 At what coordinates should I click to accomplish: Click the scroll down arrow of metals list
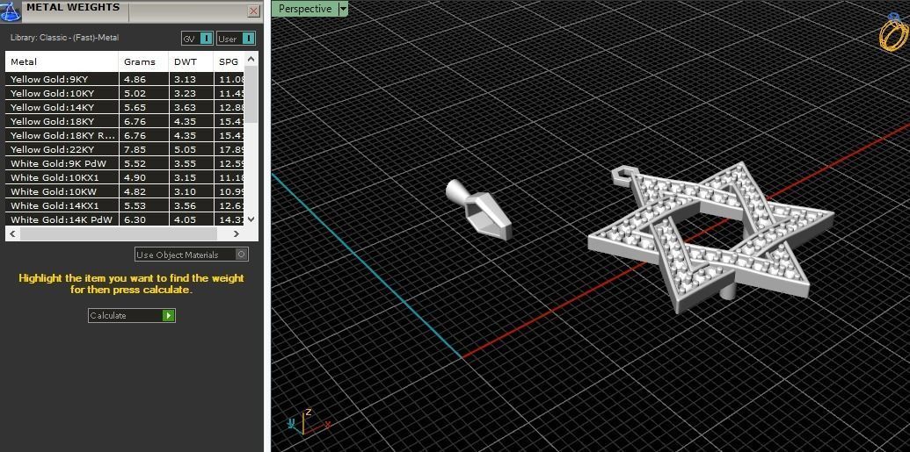251,219
